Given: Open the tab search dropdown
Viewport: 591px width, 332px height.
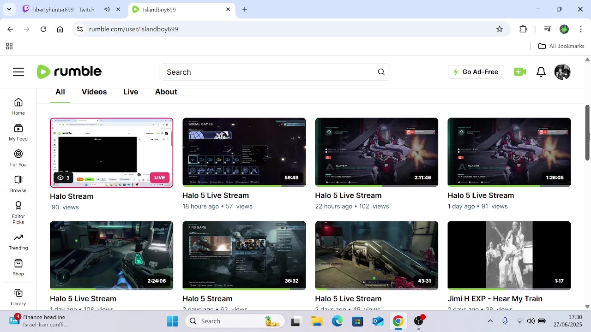Looking at the screenshot, I should (x=9, y=9).
